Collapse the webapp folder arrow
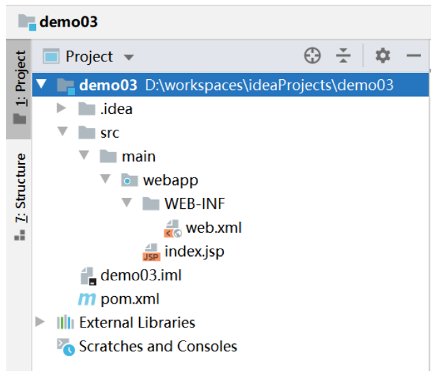Image resolution: width=436 pixels, height=376 pixels. [x=105, y=179]
